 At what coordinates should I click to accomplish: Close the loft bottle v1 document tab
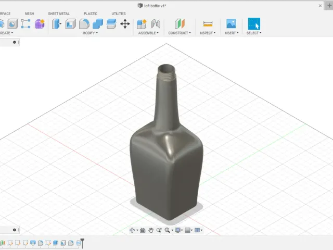pyautogui.click(x=320, y=6)
